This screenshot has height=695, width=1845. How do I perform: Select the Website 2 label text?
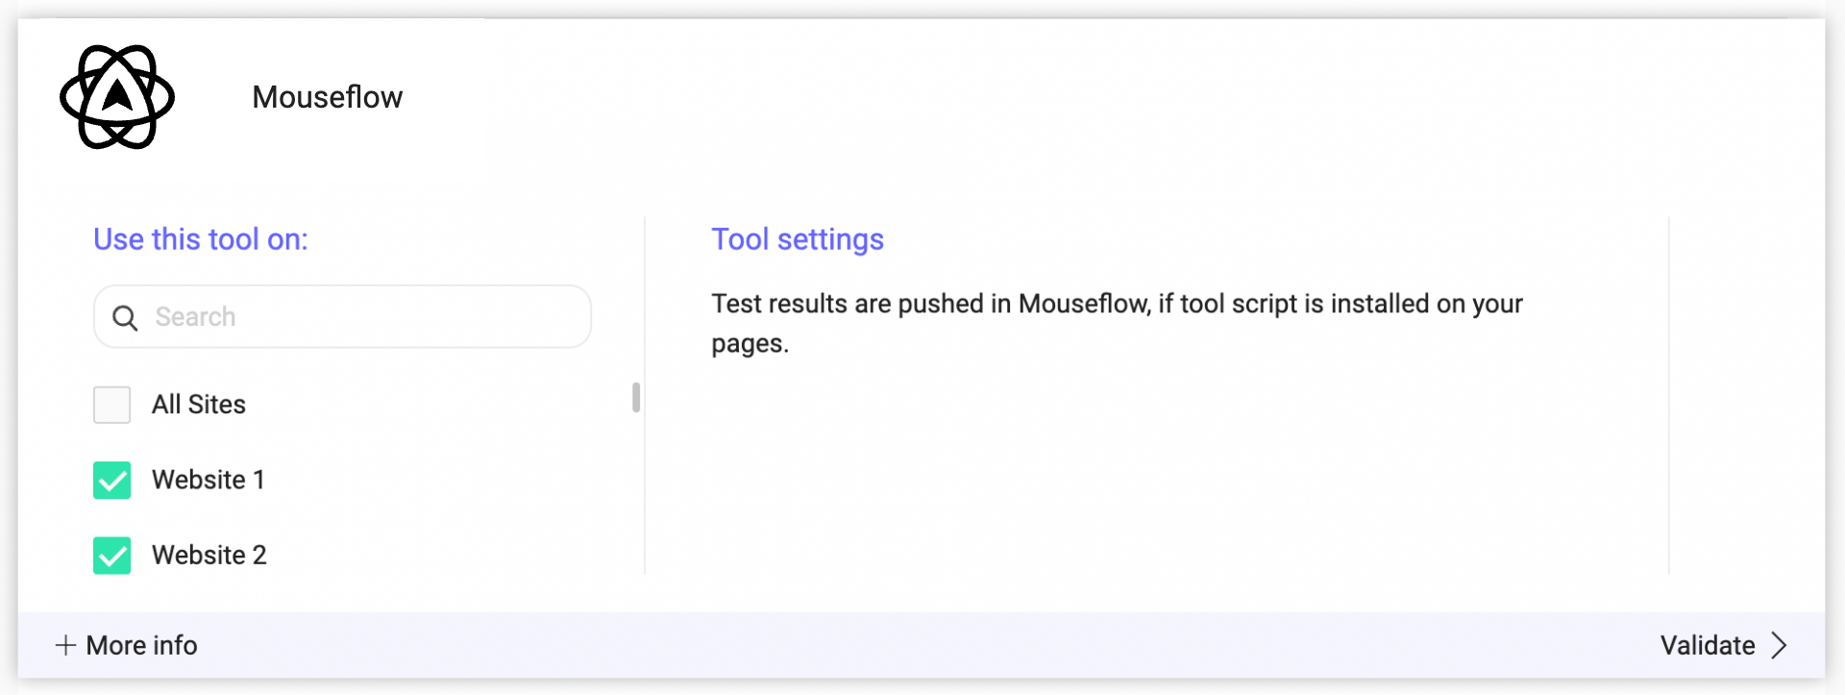209,555
